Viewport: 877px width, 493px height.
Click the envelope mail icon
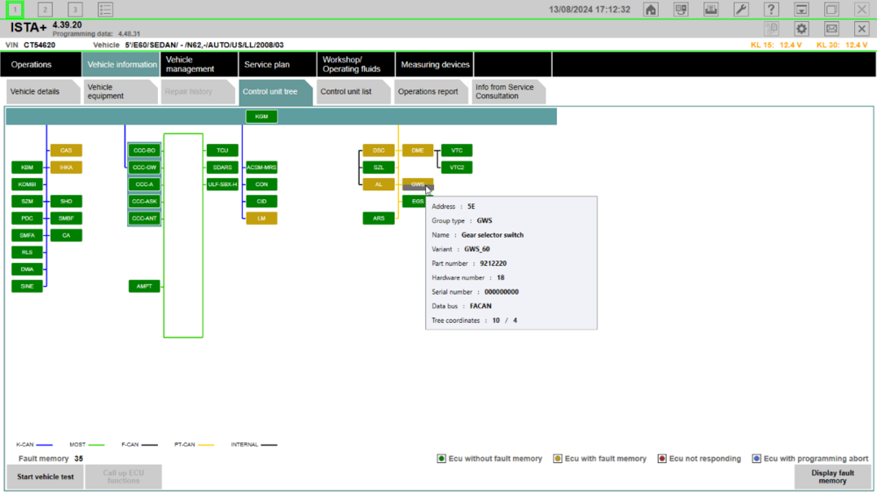[831, 29]
